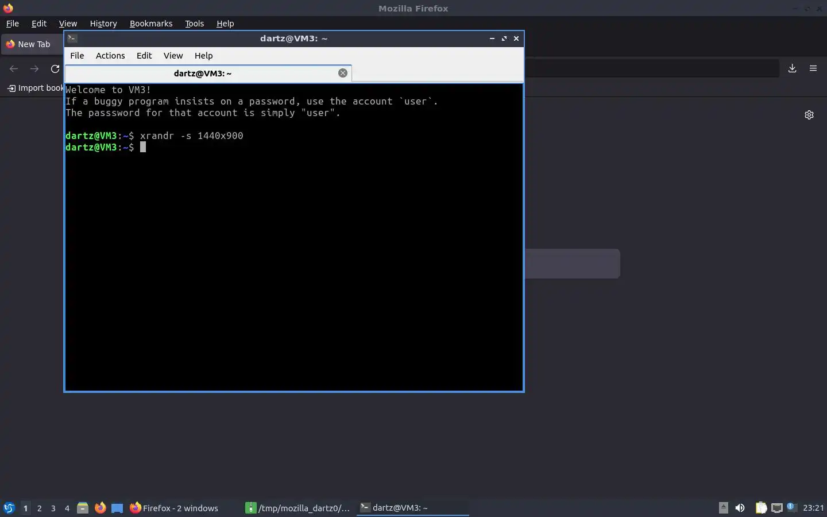
Task: Select virtual desktop 1 in the pager
Action: click(x=25, y=508)
